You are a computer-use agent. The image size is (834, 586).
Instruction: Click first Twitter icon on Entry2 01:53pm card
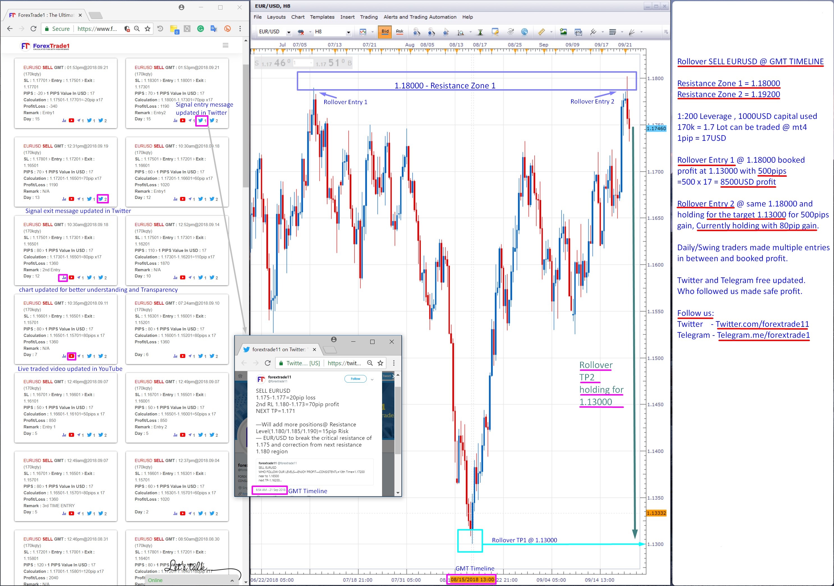pyautogui.click(x=201, y=120)
